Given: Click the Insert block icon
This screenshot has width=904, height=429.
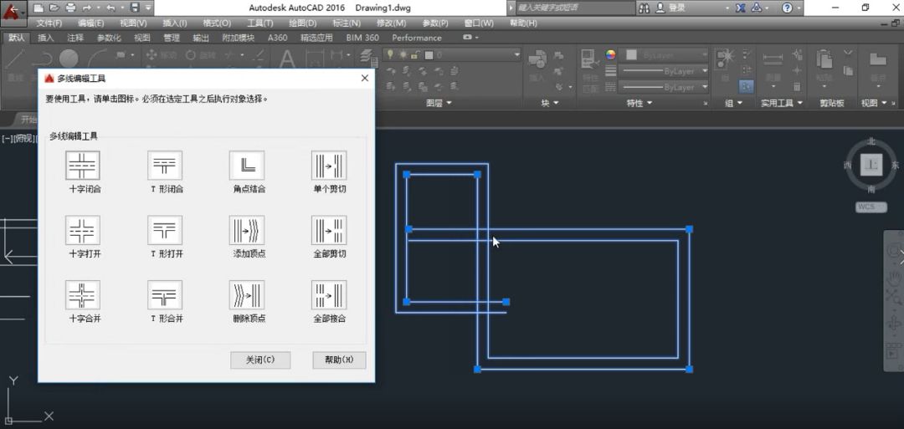Looking at the screenshot, I should (537, 59).
